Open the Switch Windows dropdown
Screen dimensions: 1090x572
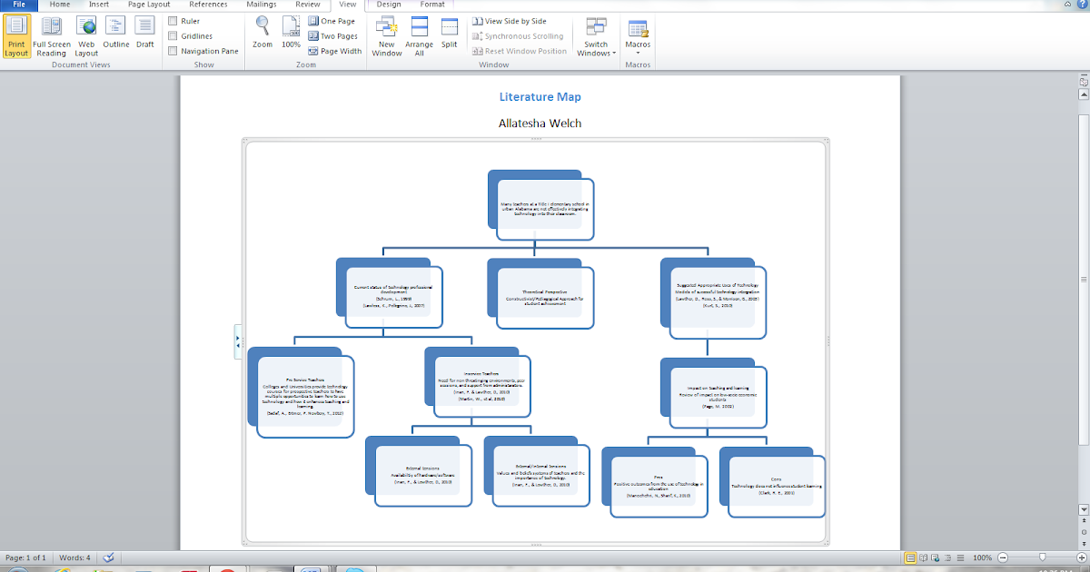point(596,36)
